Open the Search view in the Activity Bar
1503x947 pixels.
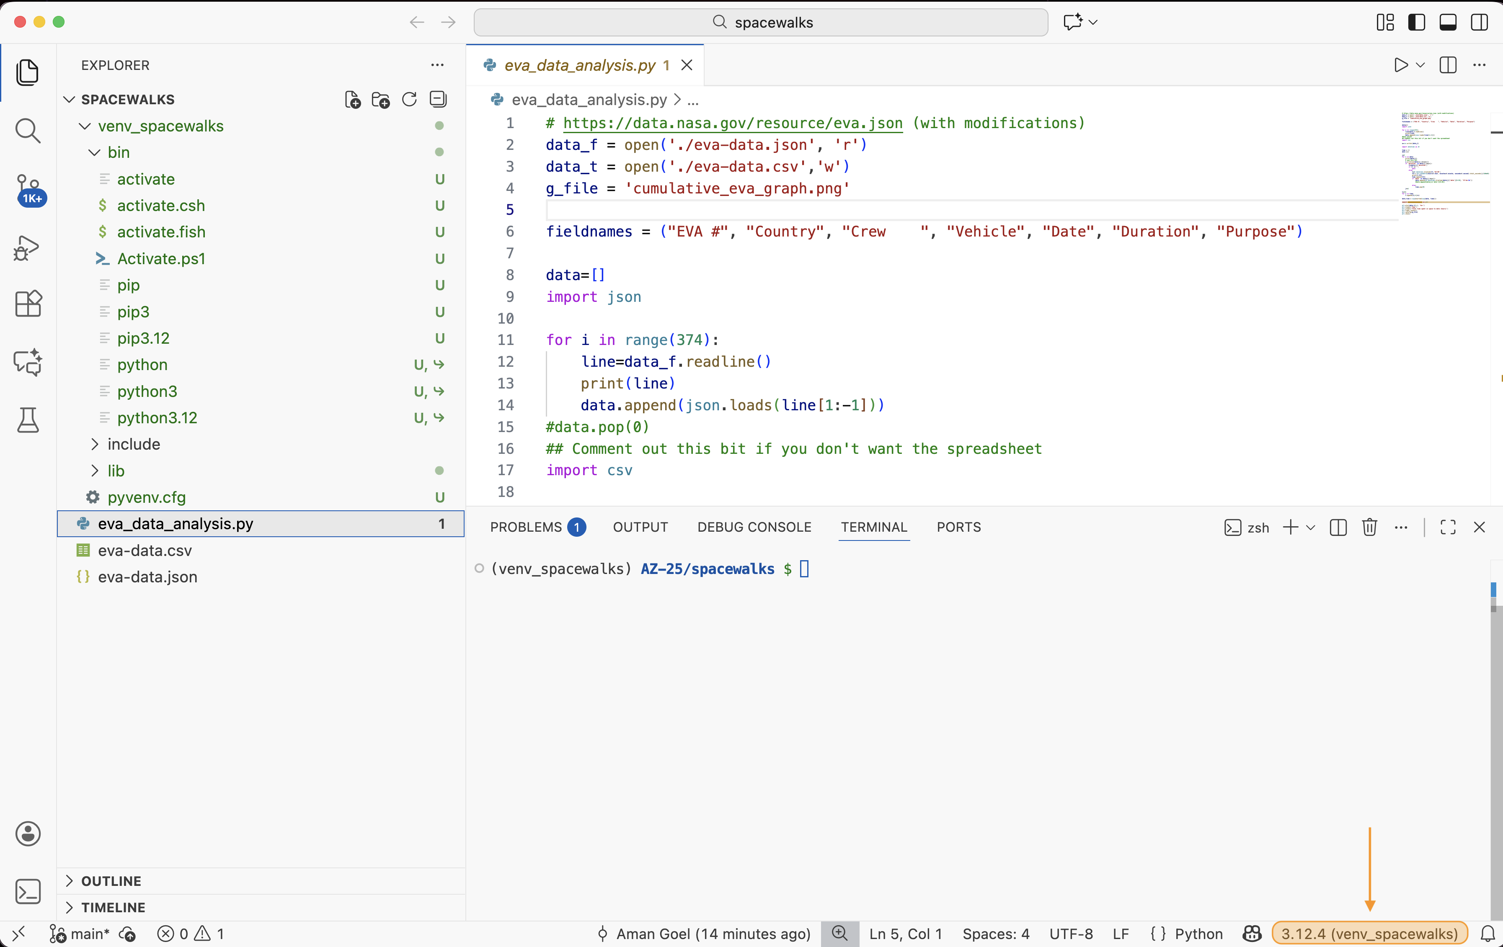pos(28,130)
